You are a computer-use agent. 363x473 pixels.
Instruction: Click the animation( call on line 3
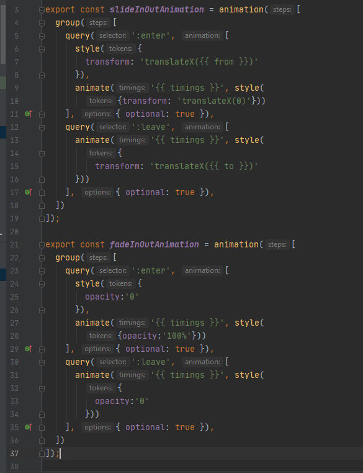(x=244, y=10)
